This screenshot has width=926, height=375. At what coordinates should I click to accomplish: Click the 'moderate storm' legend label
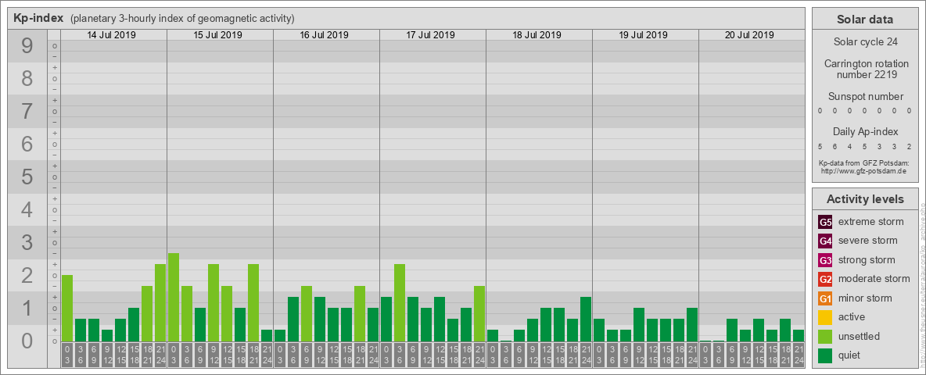874,279
